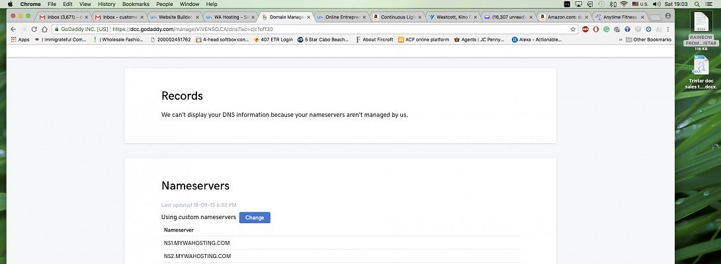
Task: Open the Other Bookmarks folder
Action: 648,40
